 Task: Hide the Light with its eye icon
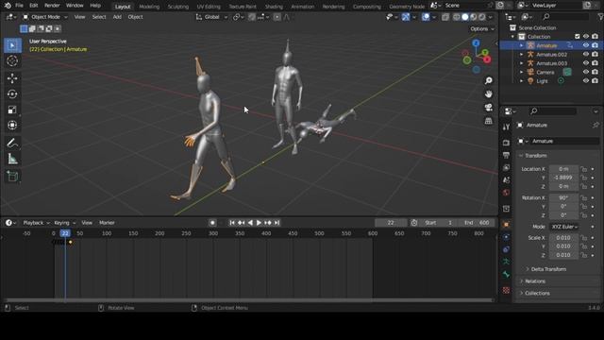click(x=586, y=81)
